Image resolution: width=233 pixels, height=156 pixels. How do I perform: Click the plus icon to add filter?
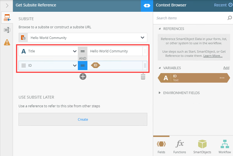pyautogui.click(x=83, y=76)
